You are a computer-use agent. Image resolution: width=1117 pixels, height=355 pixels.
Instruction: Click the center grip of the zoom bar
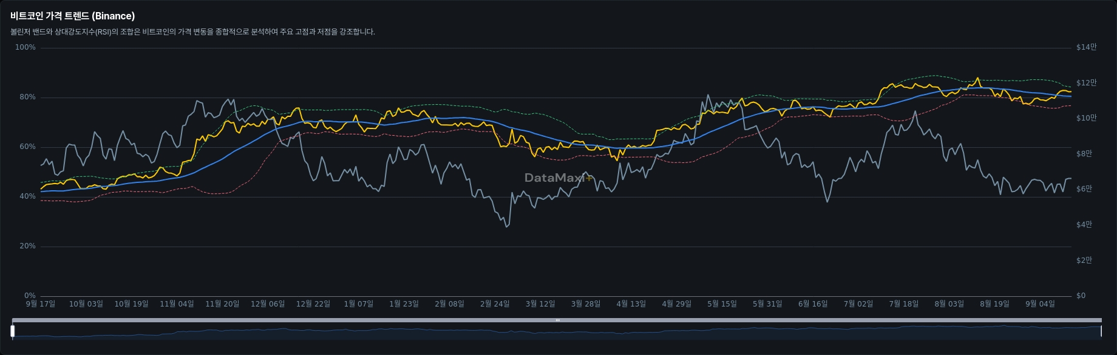[557, 320]
